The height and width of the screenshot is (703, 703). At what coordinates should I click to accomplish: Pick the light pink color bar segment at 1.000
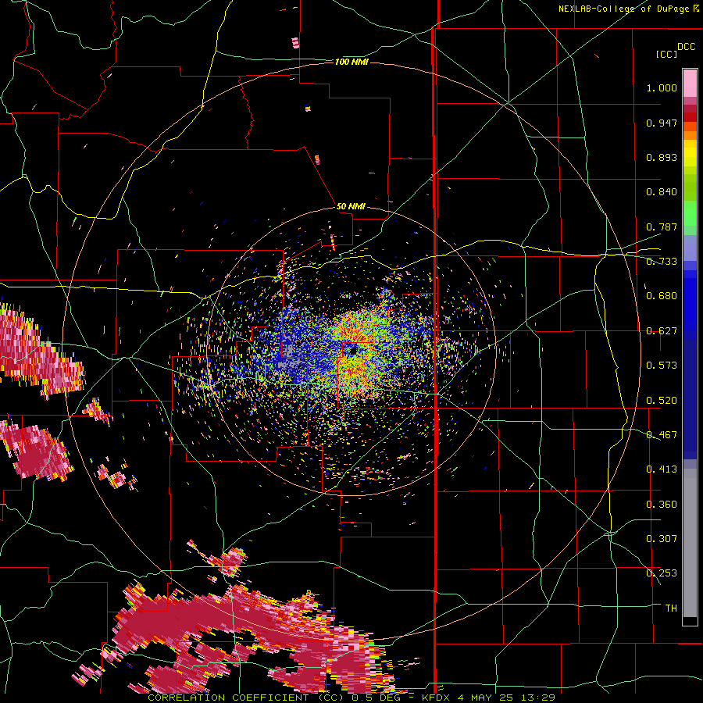690,84
